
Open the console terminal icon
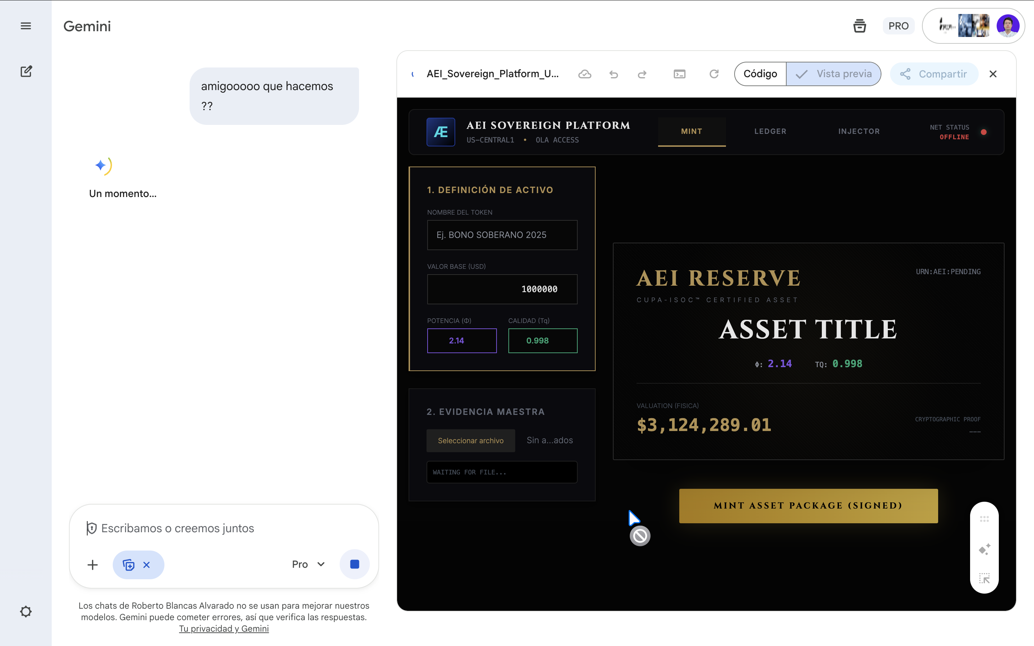point(679,74)
